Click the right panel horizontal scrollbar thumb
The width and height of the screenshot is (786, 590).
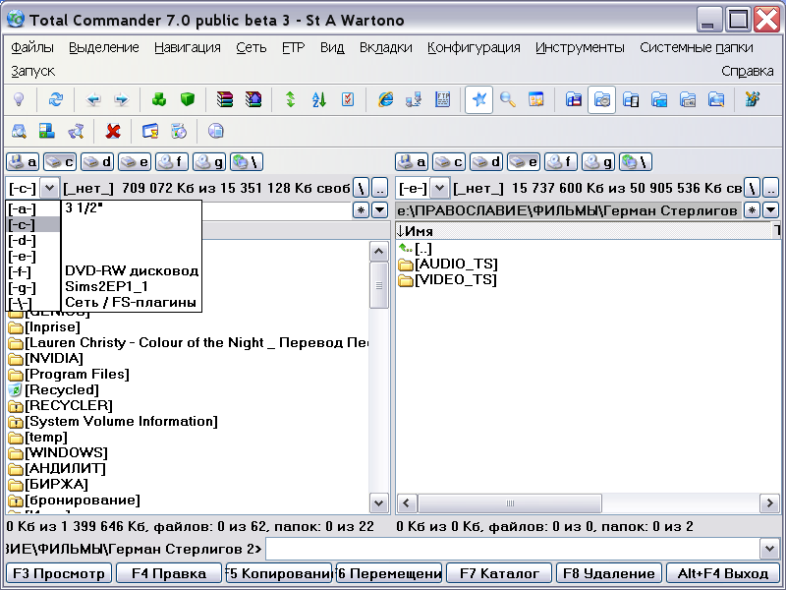coord(510,502)
